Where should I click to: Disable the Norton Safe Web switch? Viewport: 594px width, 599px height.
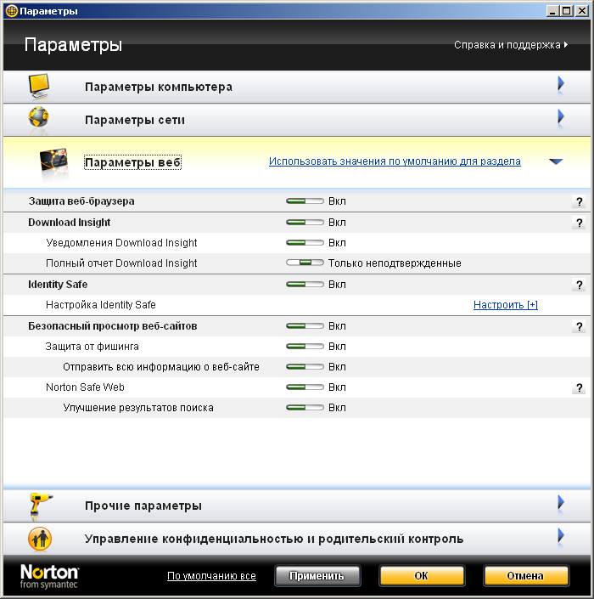pyautogui.click(x=305, y=387)
